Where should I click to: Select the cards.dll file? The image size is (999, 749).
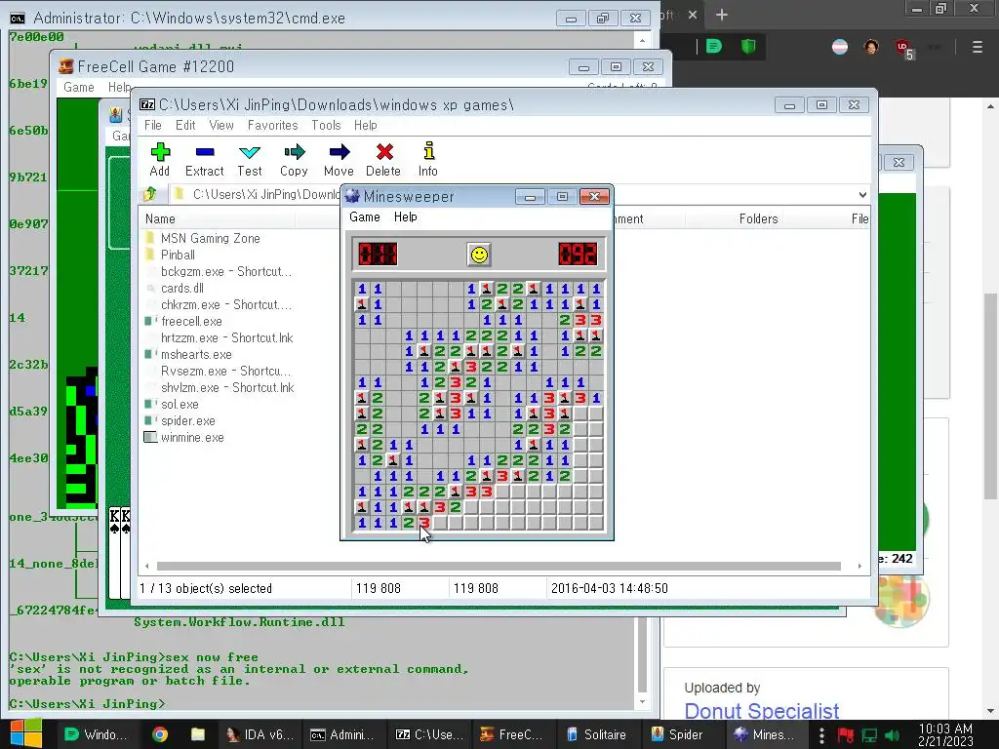pos(182,288)
